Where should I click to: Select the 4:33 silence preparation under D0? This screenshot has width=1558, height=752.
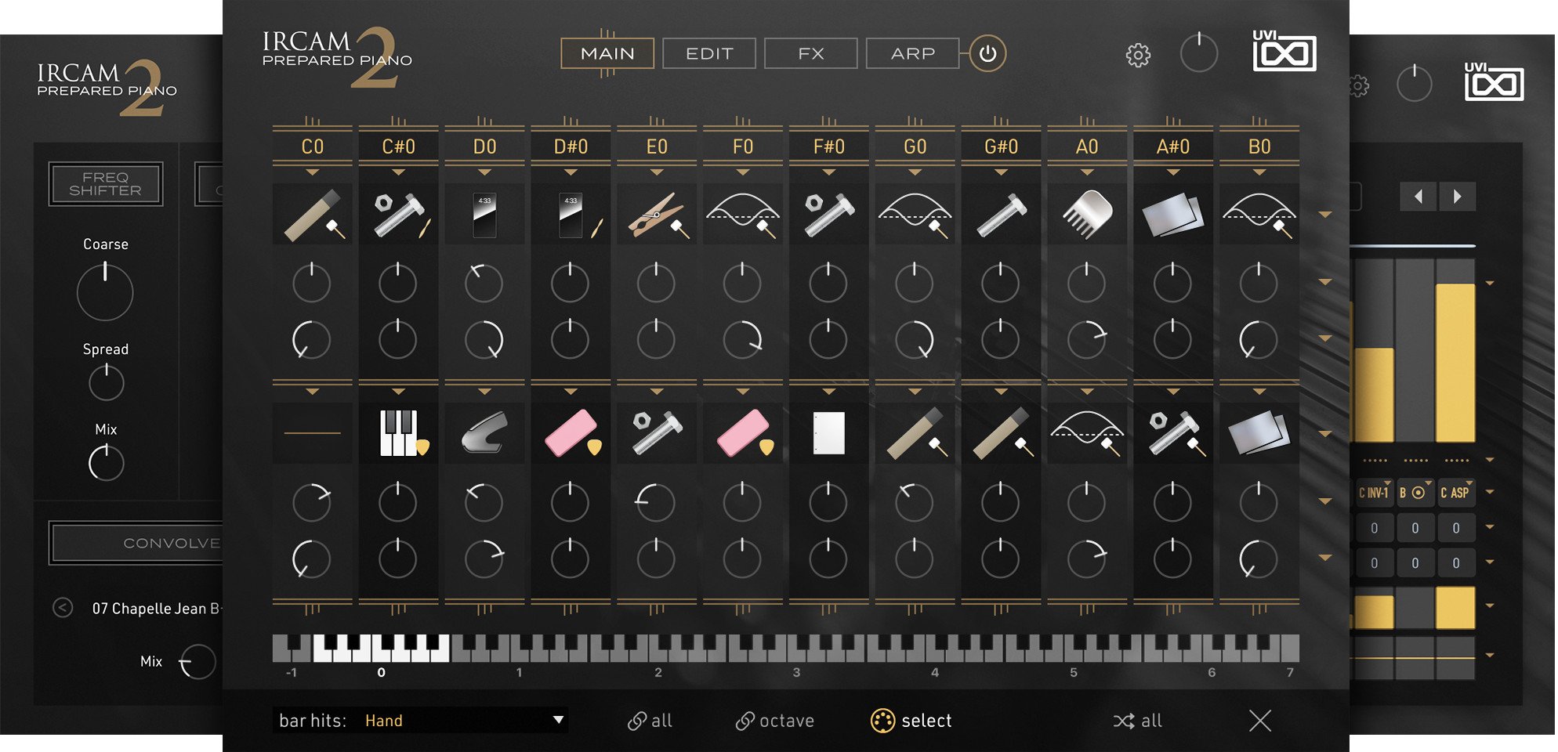tap(484, 215)
